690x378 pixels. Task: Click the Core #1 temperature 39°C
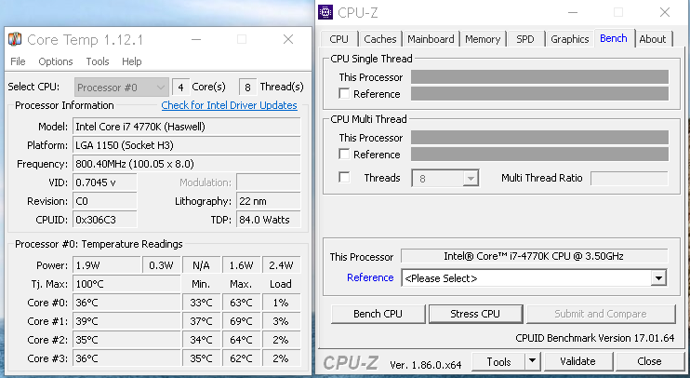(x=126, y=321)
